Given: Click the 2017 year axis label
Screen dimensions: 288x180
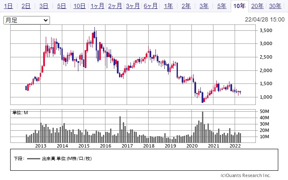Looking at the screenshot, I should click(127, 146).
